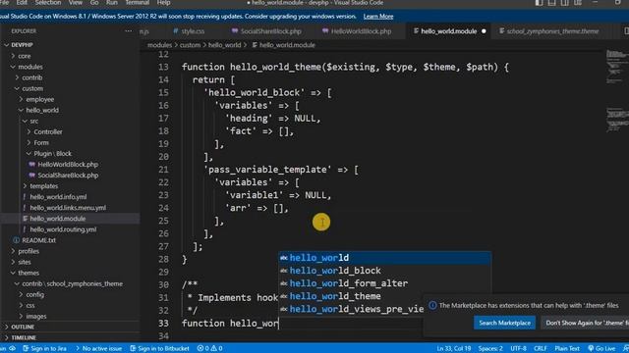Collapse the themes folder

[70, 273]
